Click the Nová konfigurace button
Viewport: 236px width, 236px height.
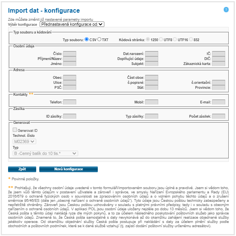68,169
